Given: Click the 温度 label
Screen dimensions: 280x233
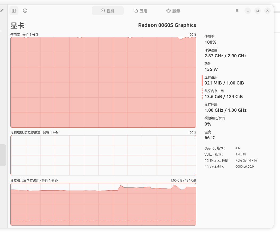Looking at the screenshot, I should tap(208, 132).
